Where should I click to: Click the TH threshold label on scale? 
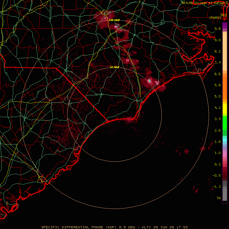[x=219, y=198]
